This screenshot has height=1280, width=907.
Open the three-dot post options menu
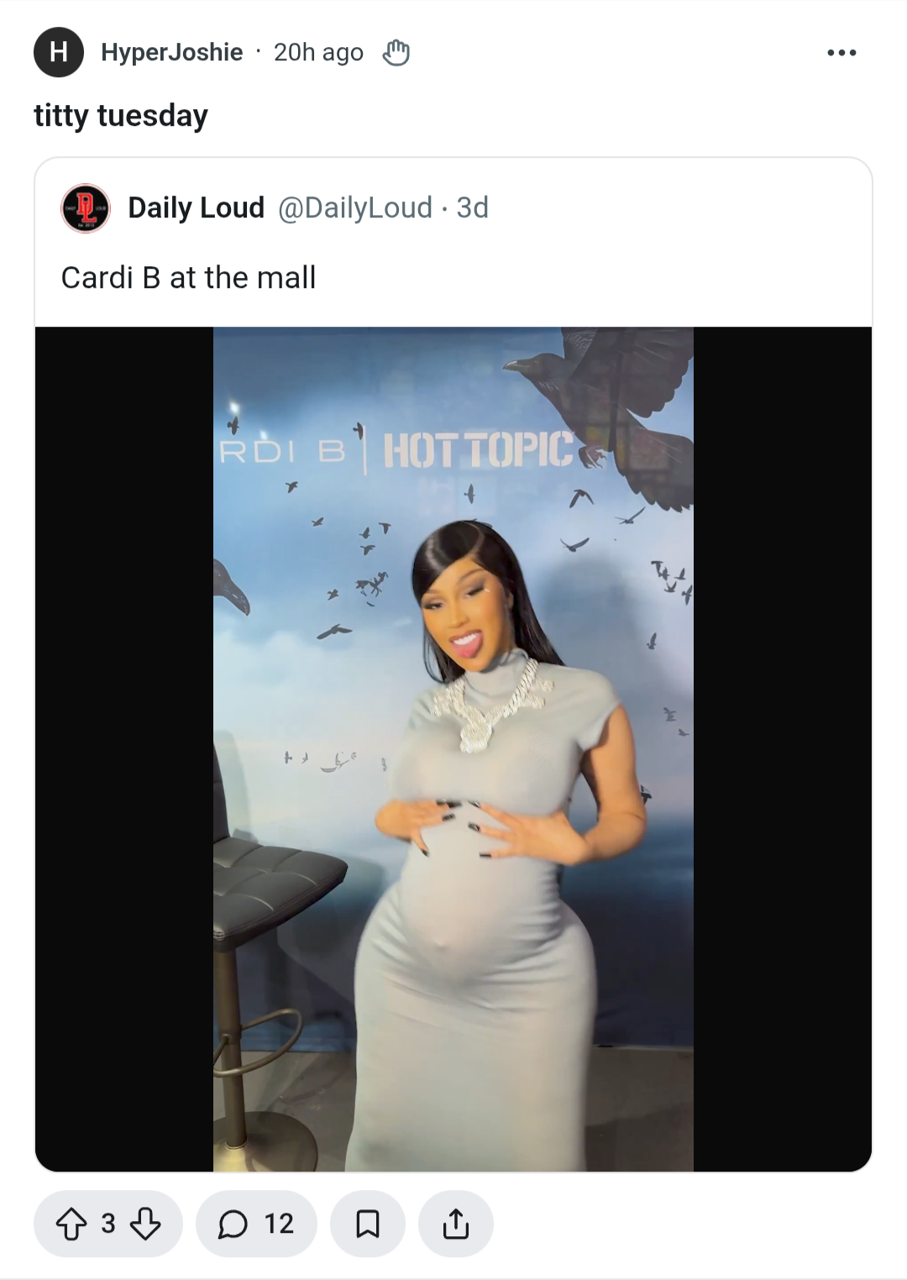tap(841, 53)
